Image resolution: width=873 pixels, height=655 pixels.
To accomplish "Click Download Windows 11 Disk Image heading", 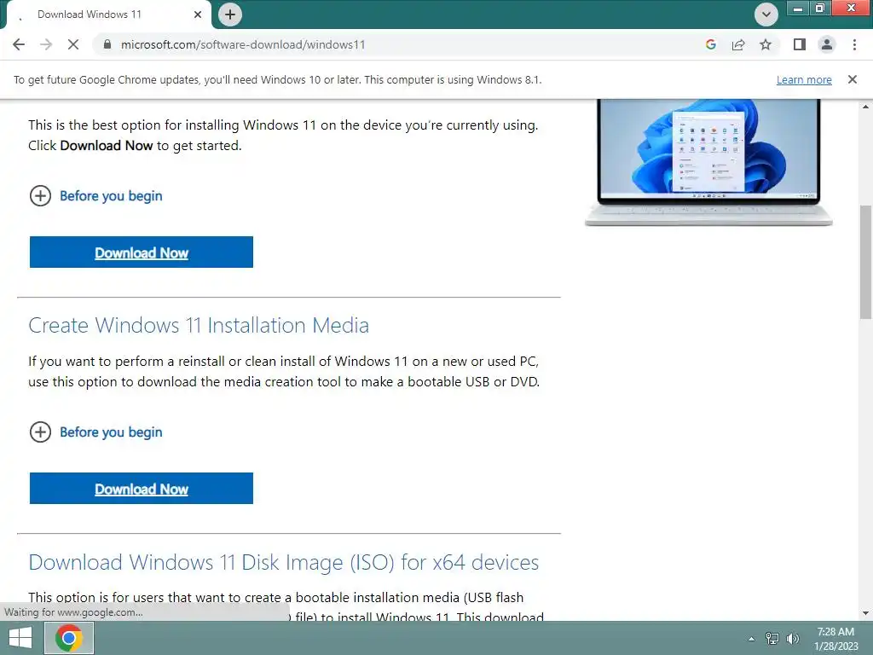I will point(283,563).
